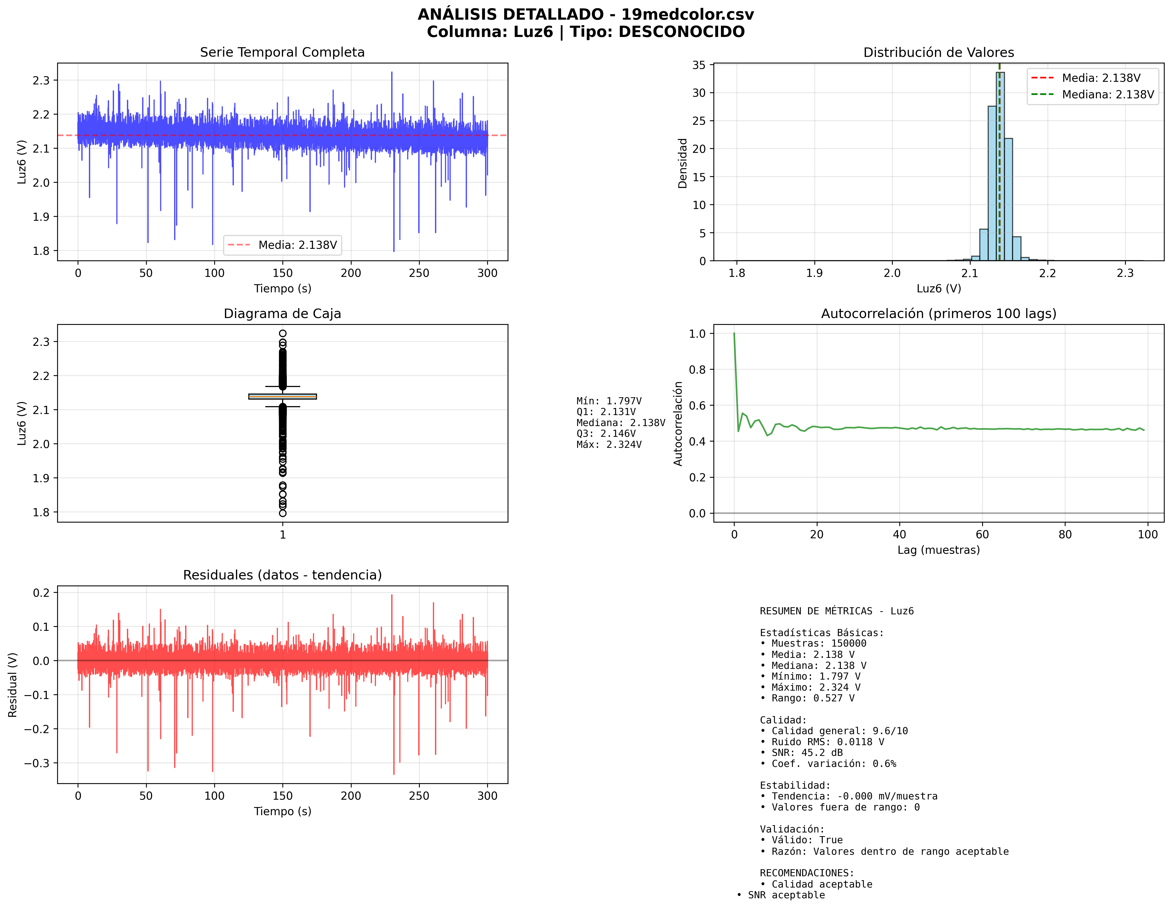This screenshot has height=919, width=1172.
Task: Click the lowest outlier circle in boxplot
Action: pyautogui.click(x=282, y=513)
